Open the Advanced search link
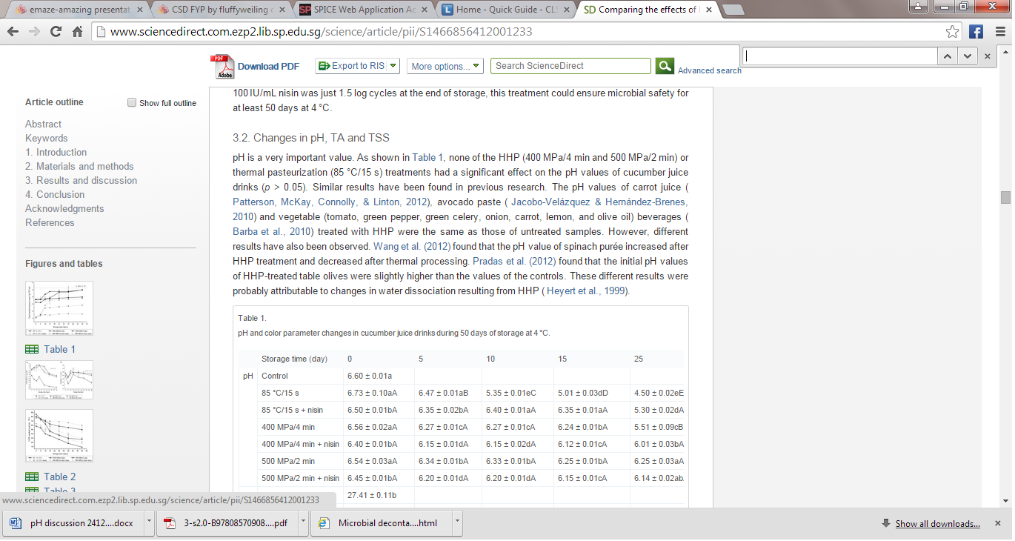The width and height of the screenshot is (1015, 541). 709,70
